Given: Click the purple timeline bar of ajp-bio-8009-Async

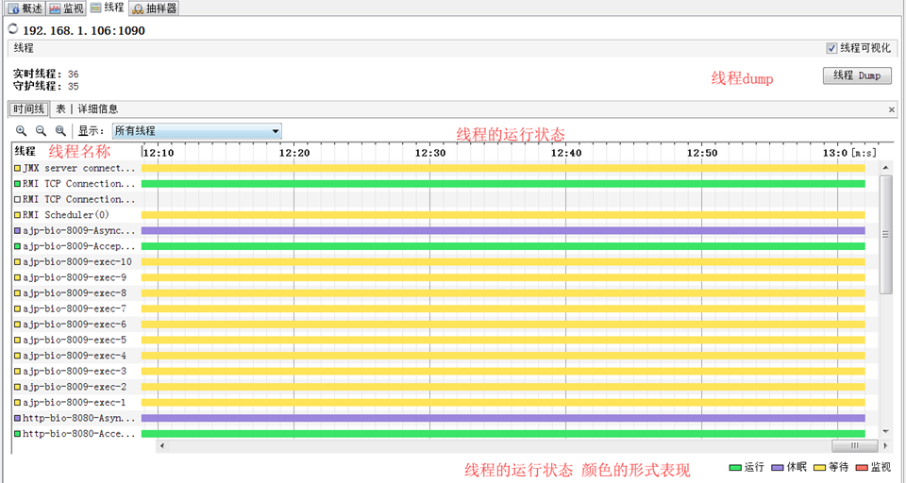Looking at the screenshot, I should 503,231.
